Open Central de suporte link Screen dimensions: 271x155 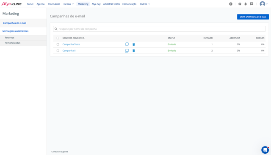pyautogui.click(x=59, y=152)
